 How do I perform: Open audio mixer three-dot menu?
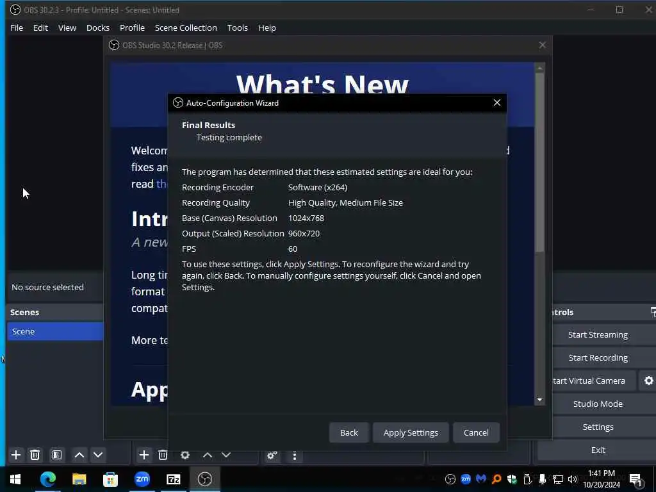[x=295, y=455]
